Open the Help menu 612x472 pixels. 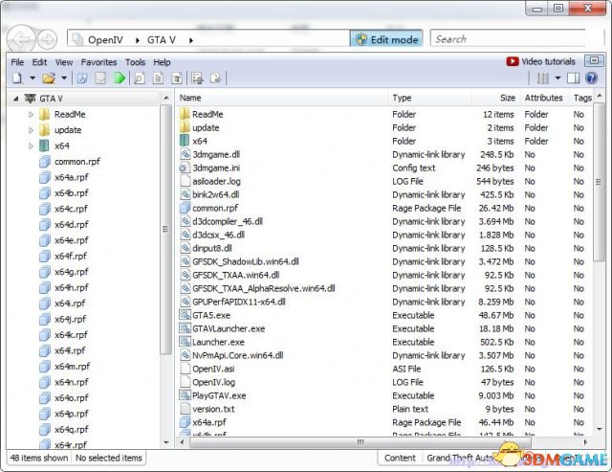[x=162, y=62]
